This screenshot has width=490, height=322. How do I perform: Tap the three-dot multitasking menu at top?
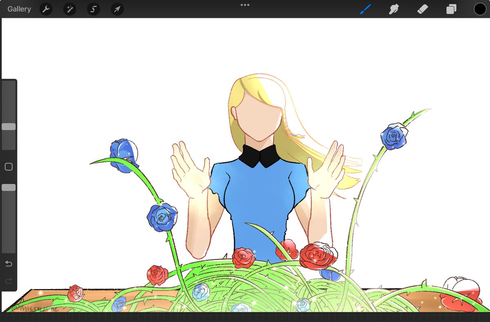[x=245, y=5]
